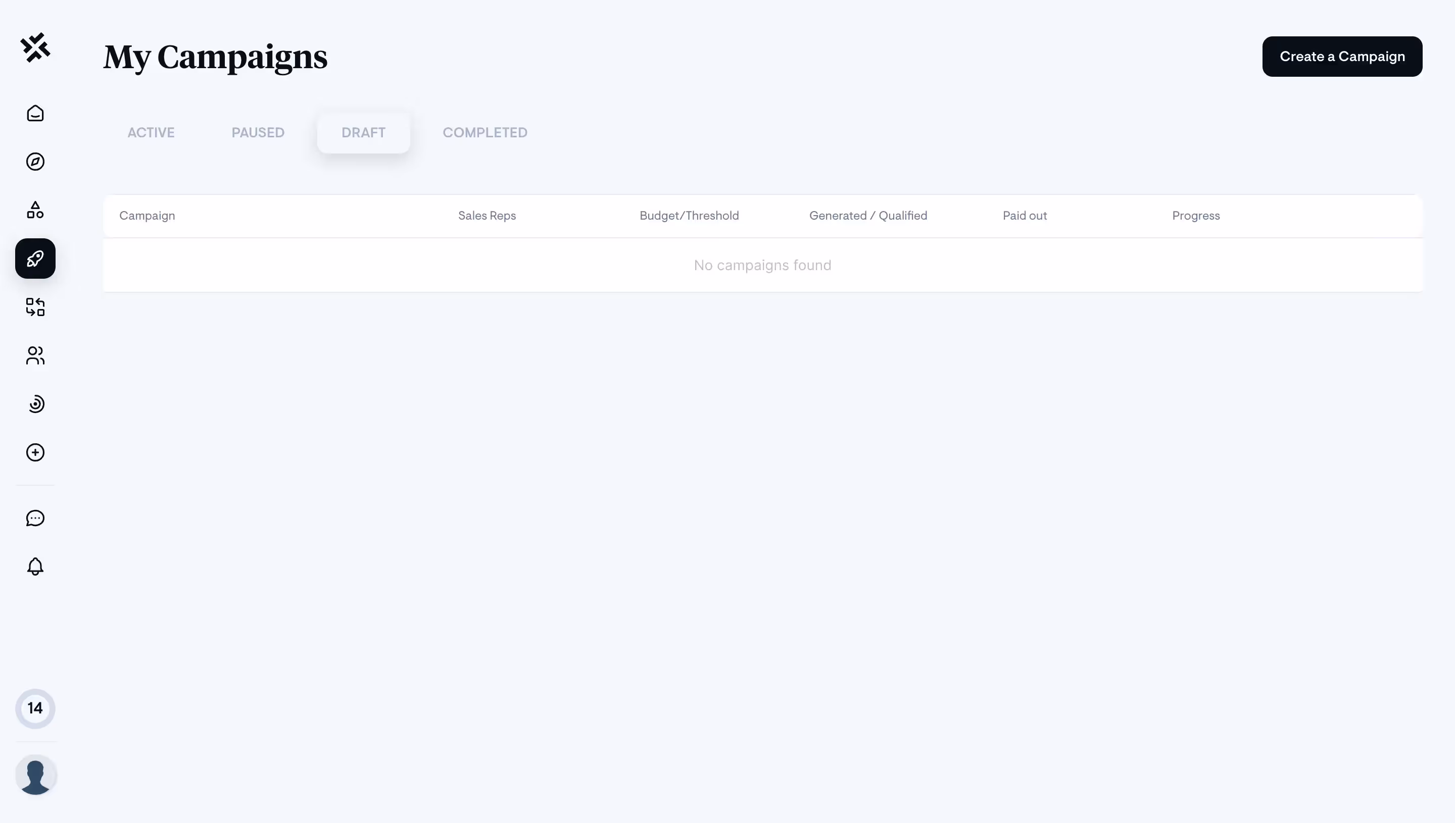Click the Create a Campaign button
The image size is (1455, 823).
click(1342, 56)
